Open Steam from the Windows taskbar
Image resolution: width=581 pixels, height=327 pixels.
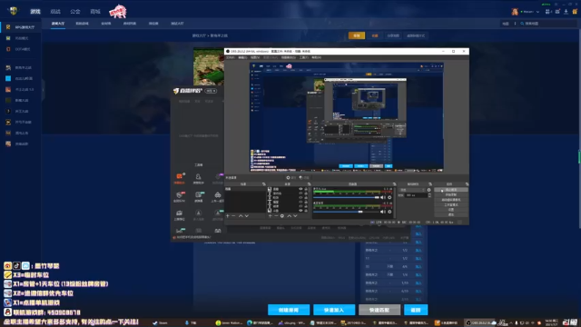tap(161, 322)
